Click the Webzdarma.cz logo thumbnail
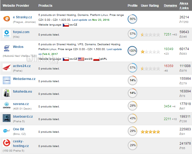Screen dimensions: 192x154 click(x=6, y=80)
